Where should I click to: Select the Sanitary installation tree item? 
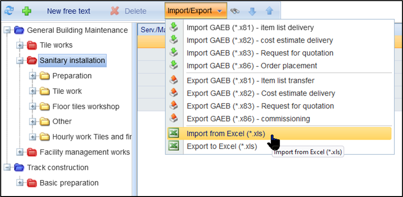click(72, 60)
